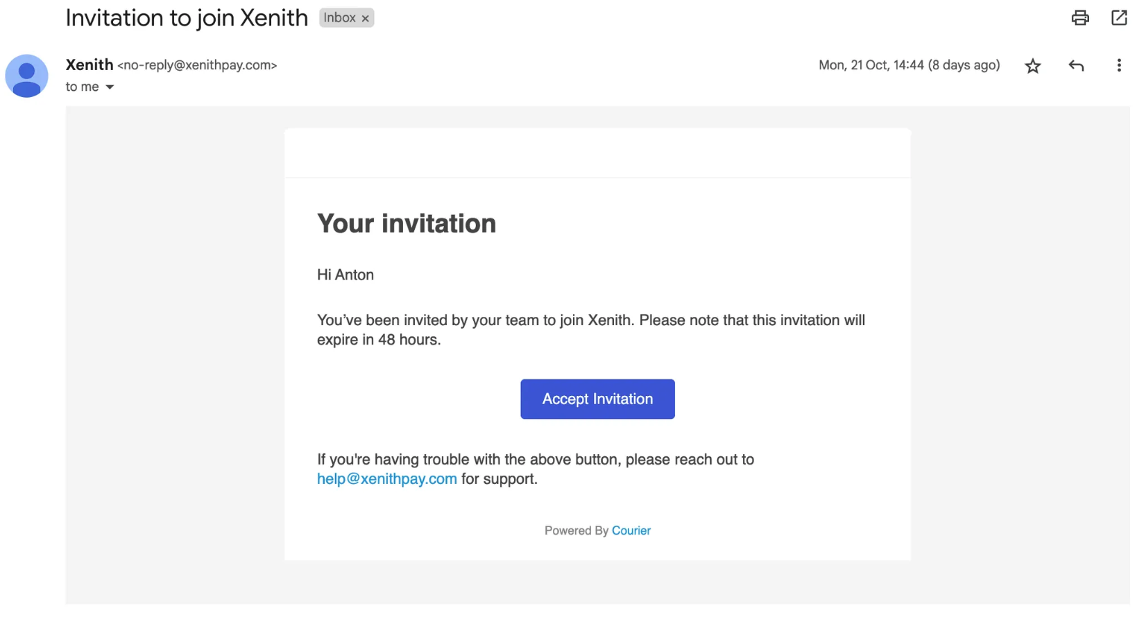The height and width of the screenshot is (622, 1146).
Task: Open the sender's profile avatar
Action: pos(26,76)
